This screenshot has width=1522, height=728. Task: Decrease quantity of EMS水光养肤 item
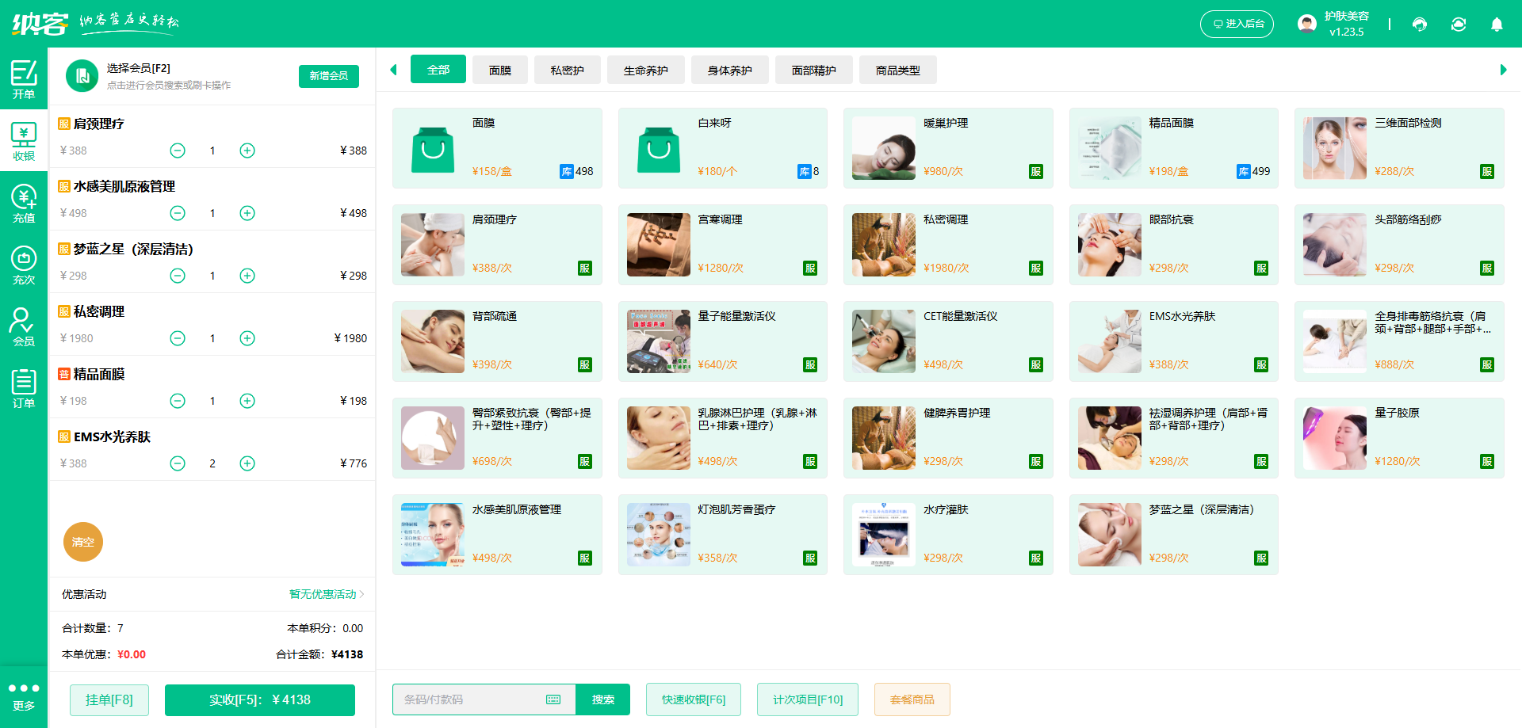coord(178,463)
